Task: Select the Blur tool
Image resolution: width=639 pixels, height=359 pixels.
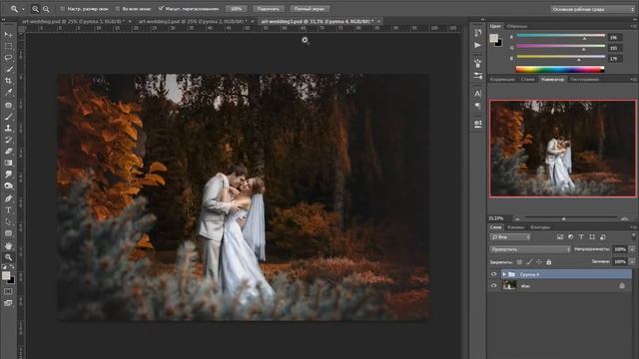Action: (8, 175)
